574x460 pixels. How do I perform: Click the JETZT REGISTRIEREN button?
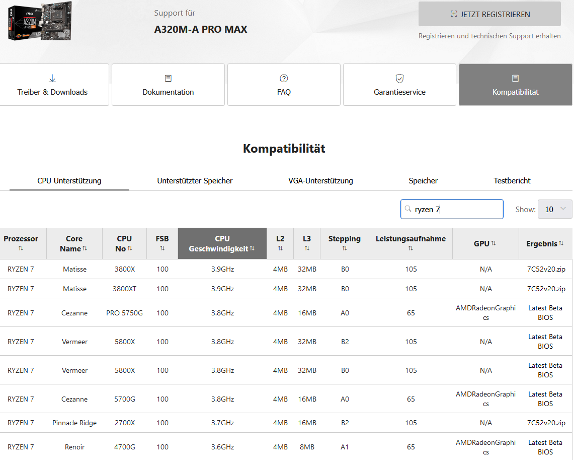tap(489, 14)
